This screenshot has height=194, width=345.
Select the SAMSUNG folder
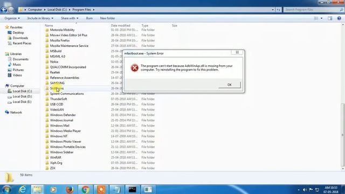click(57, 83)
